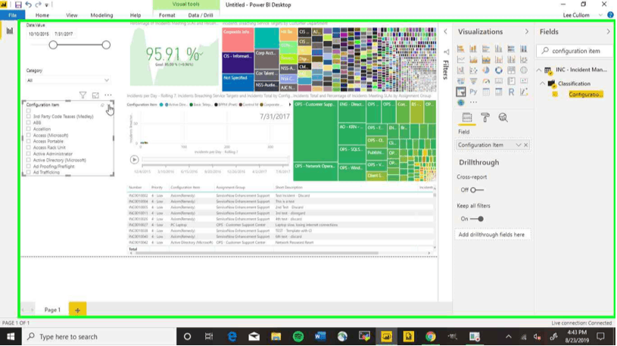Viewport: 617px width, 346px height.
Task: Click the Help question mark icon
Action: click(610, 15)
